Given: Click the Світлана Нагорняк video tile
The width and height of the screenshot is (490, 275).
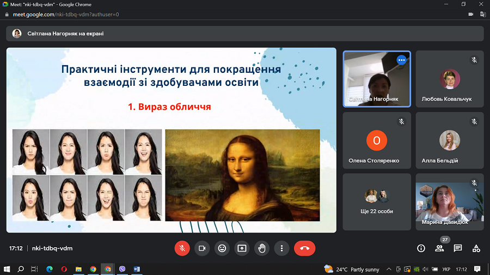Looking at the screenshot, I should click(377, 79).
